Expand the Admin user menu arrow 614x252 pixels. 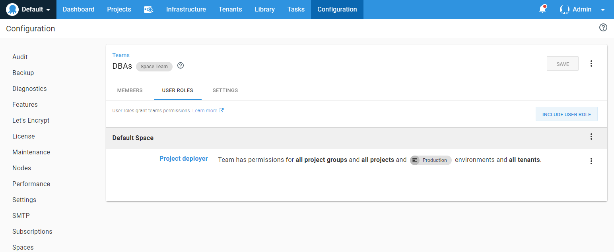[602, 10]
